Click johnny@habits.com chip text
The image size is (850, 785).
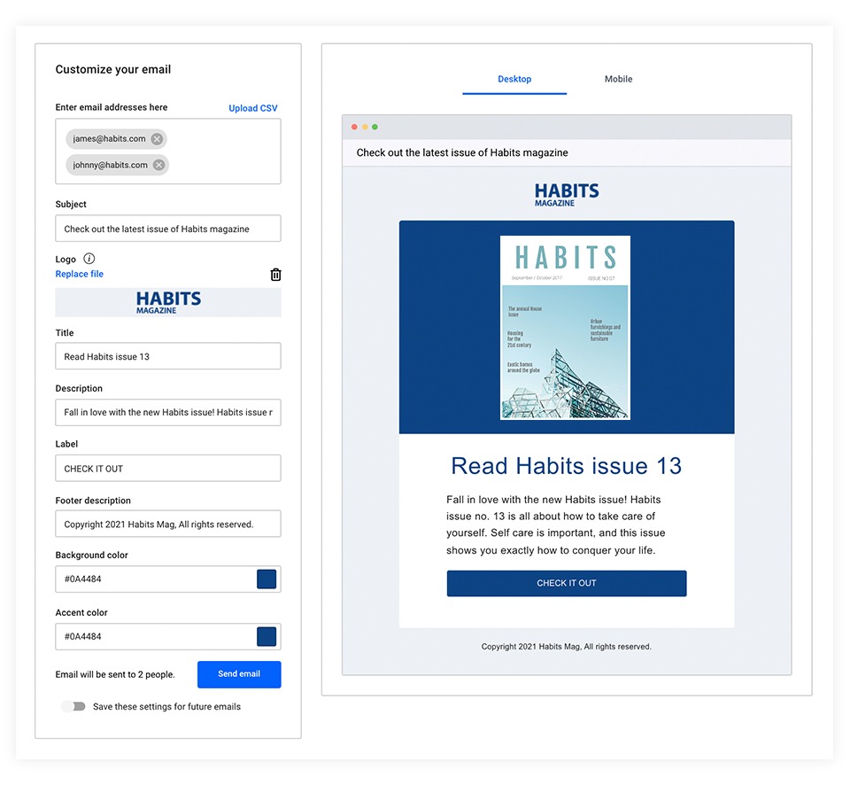click(110, 165)
